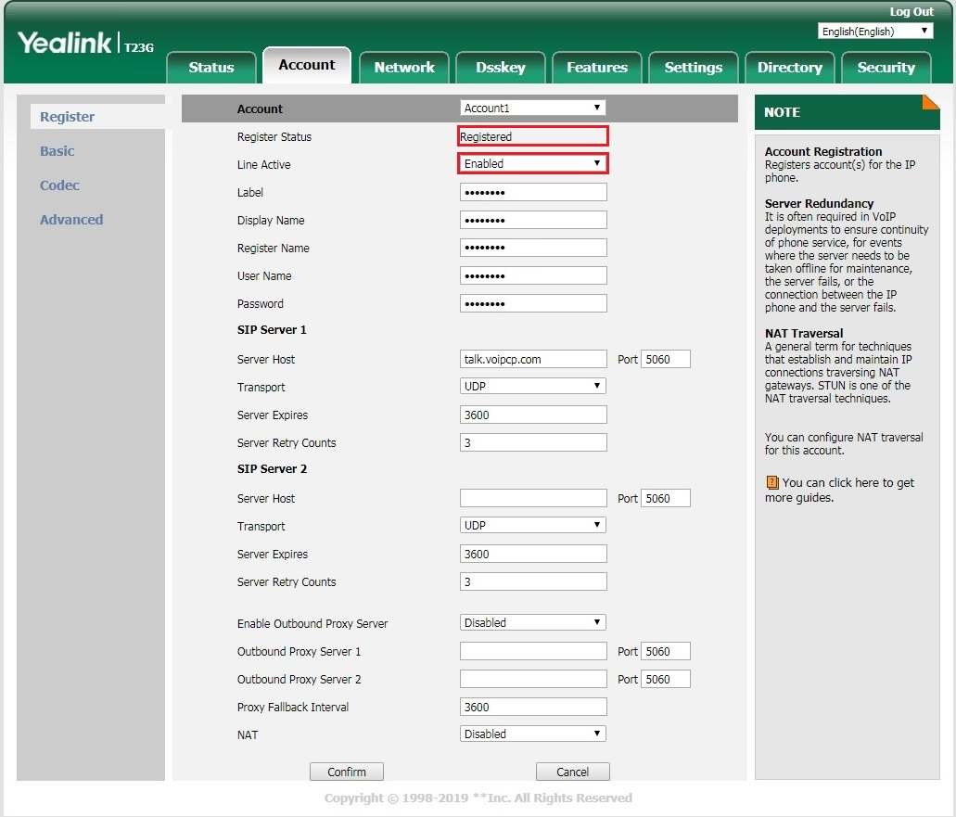Image resolution: width=956 pixels, height=817 pixels.
Task: Click the guide book icon in the NOTE panel
Action: tap(771, 483)
